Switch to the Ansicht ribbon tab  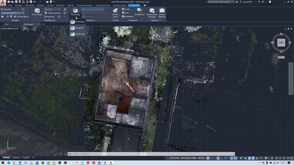click(x=50, y=5)
